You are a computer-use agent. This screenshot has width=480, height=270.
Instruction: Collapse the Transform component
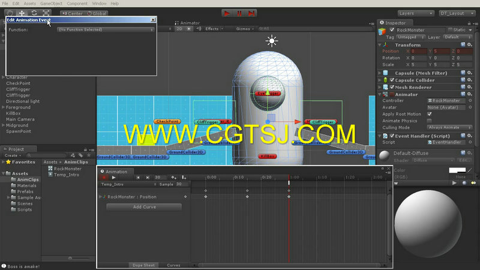coord(380,44)
